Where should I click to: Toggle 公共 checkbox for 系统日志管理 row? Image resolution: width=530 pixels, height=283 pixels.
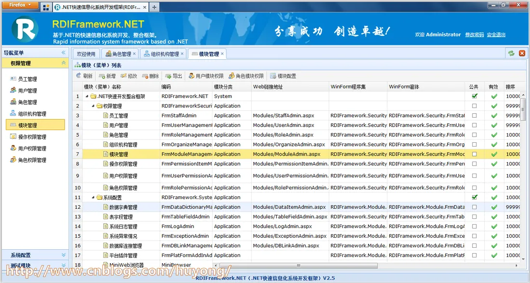(475, 226)
